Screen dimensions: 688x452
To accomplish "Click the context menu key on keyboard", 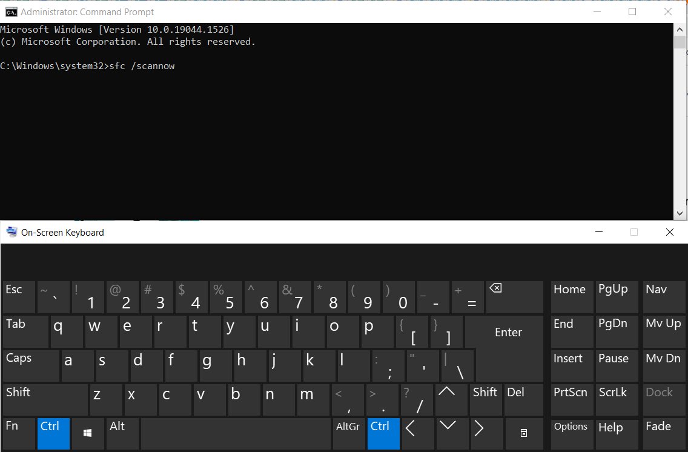I will coord(524,434).
